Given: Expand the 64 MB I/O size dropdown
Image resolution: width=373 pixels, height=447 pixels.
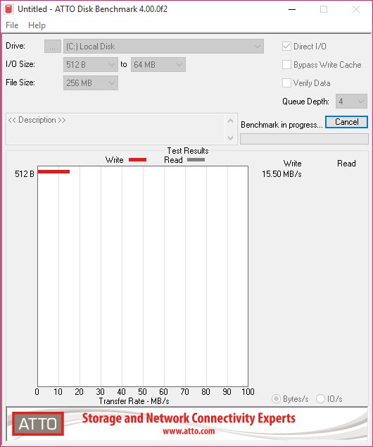Looking at the screenshot, I should click(158, 65).
